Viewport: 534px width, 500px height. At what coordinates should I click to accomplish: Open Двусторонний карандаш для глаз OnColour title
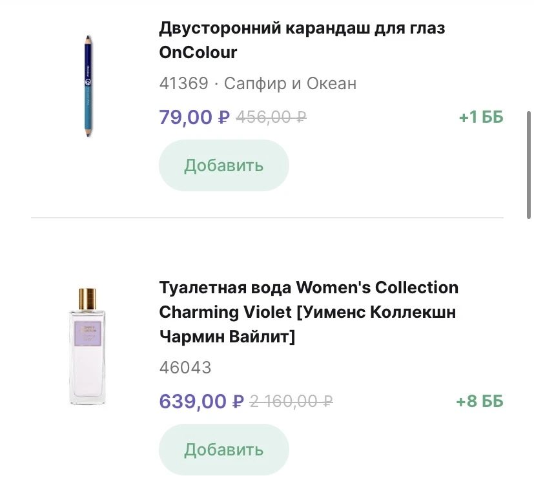point(302,40)
